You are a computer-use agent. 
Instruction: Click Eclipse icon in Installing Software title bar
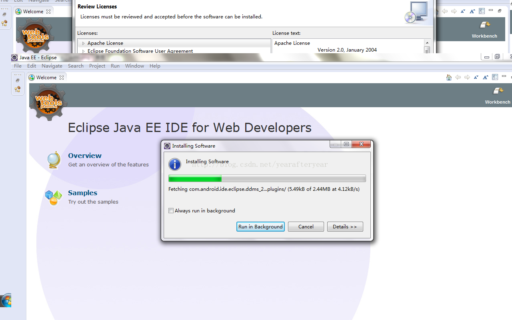(167, 146)
